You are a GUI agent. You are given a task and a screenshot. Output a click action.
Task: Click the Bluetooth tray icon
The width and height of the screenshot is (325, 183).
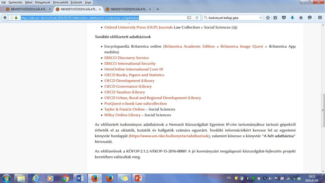point(248,178)
